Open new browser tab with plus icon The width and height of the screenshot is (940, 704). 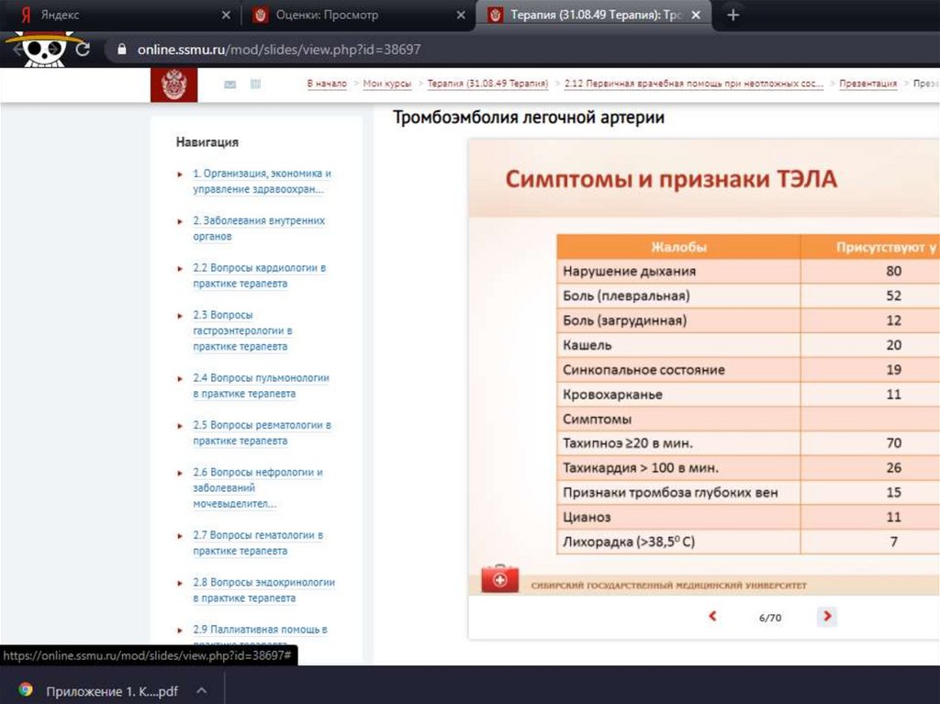tap(733, 15)
